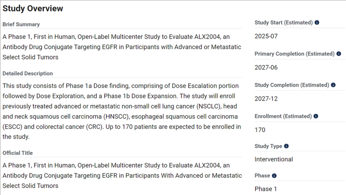Viewport: 346px width, 195px height.
Task: Click the 2025-07 study start date
Action: tap(266, 36)
